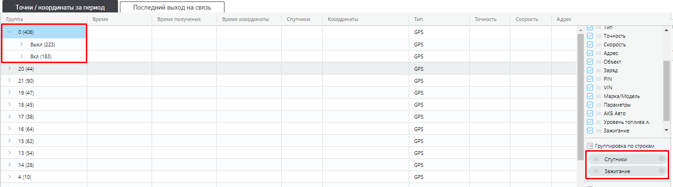Click the drag handle beside the VIN column
673x187 pixels.
(x=599, y=88)
